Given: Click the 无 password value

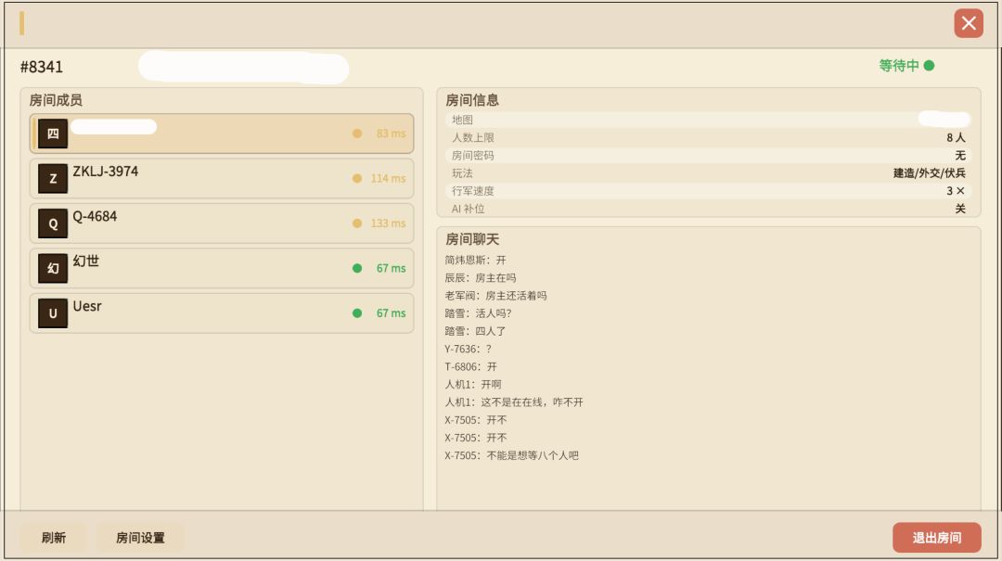Looking at the screenshot, I should click(960, 155).
